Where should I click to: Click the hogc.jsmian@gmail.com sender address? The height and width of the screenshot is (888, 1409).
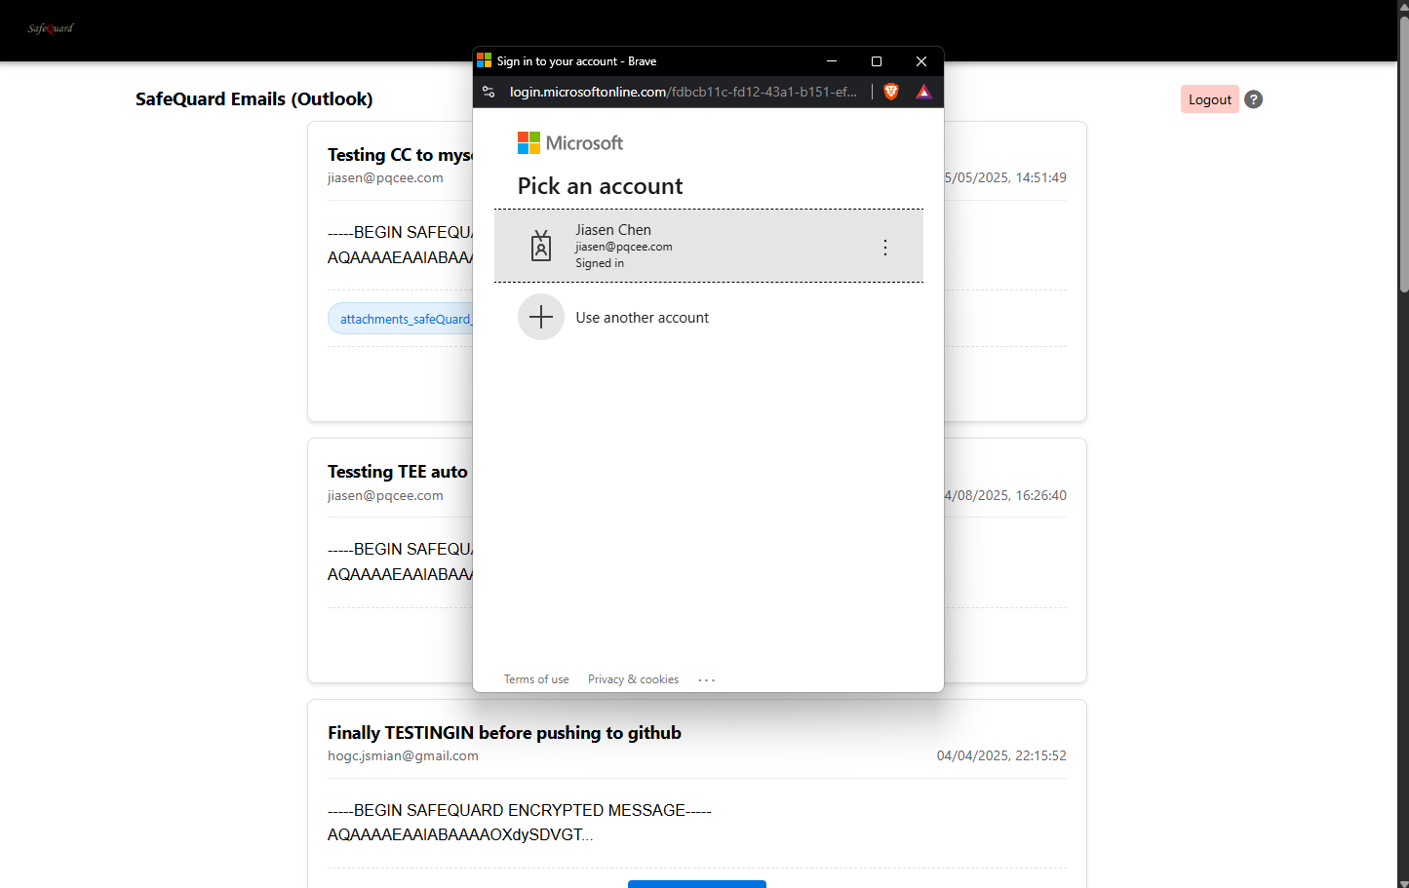click(403, 755)
